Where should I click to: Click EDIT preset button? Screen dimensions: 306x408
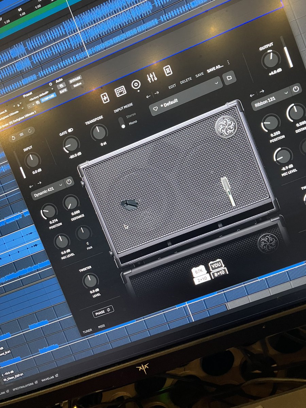pos(173,86)
